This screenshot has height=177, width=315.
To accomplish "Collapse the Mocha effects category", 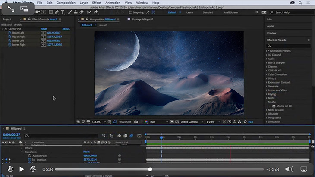I will coord(266,102).
